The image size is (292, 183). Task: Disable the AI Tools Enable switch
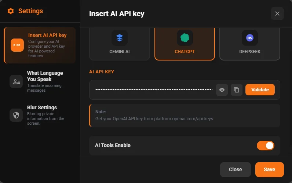click(x=266, y=146)
